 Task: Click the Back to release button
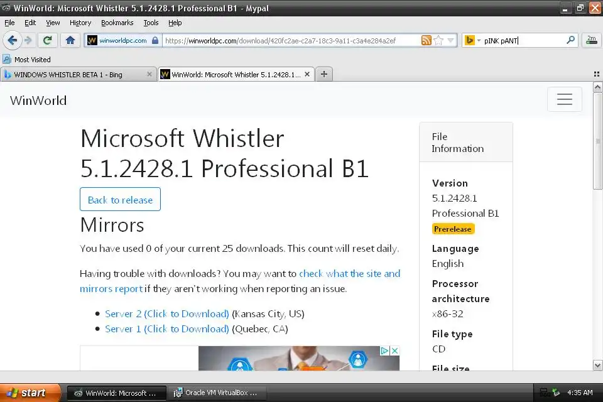click(x=120, y=199)
